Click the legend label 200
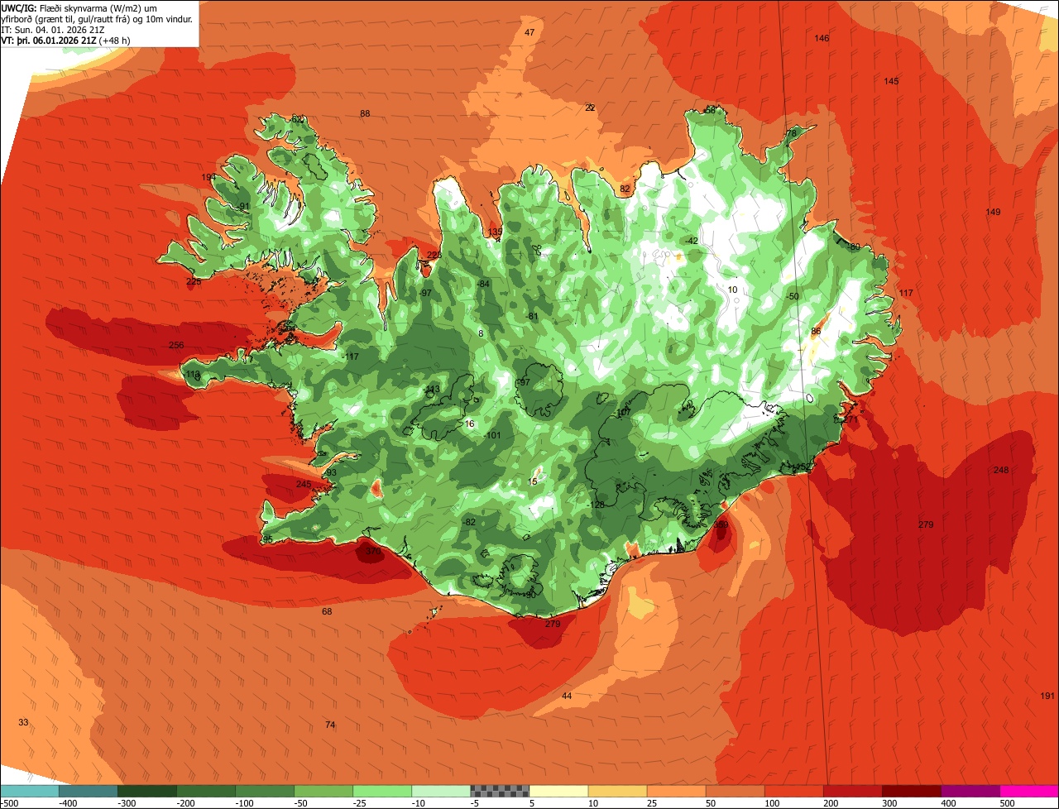The height and width of the screenshot is (809, 1059). (831, 802)
